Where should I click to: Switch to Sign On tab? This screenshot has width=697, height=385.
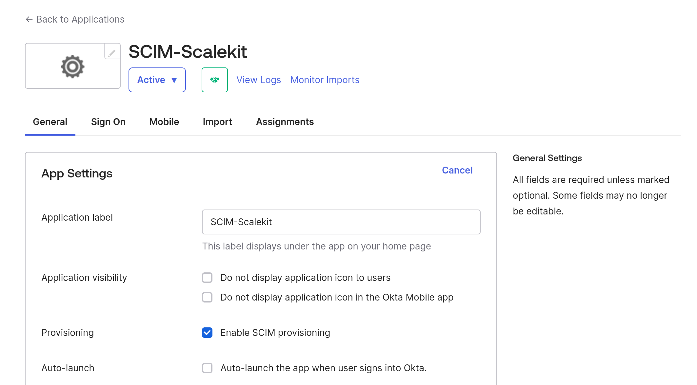click(108, 121)
